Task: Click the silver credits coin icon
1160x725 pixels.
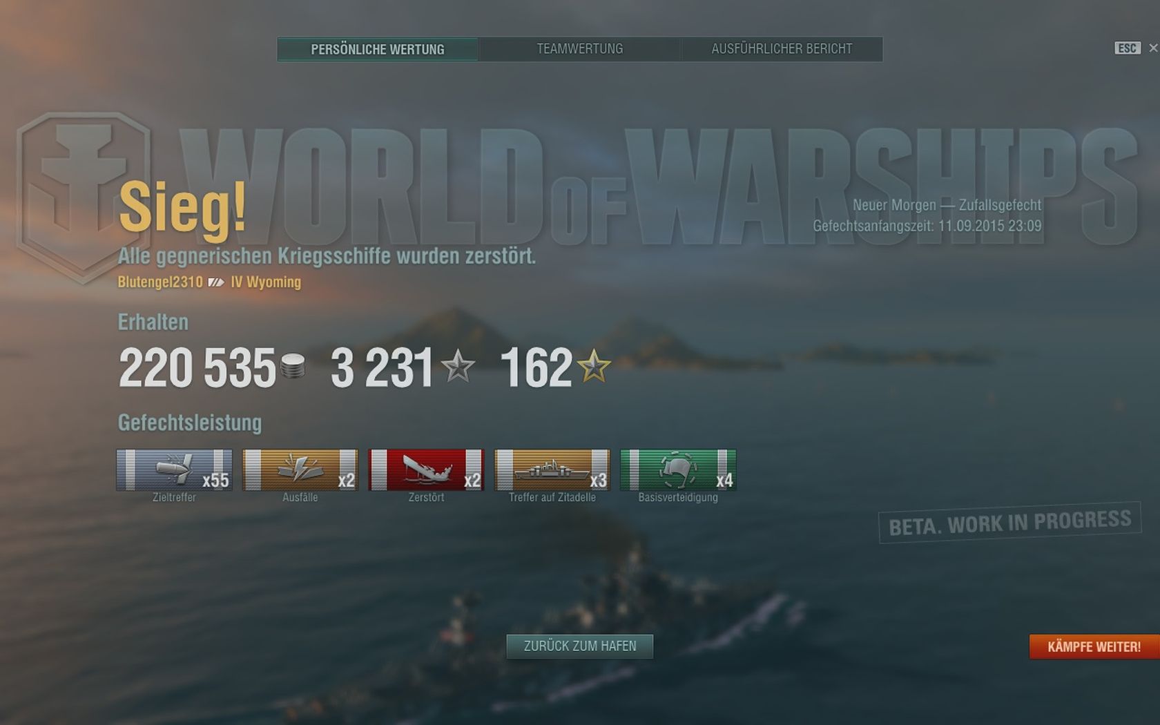Action: [x=293, y=366]
